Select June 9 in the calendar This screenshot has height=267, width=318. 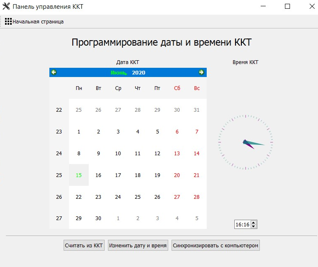(98, 154)
